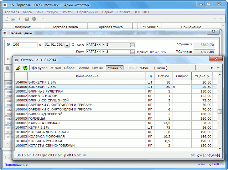Click the forward arrow in main window toolbar
Image resolution: width=228 pixels, height=170 pixels.
pyautogui.click(x=221, y=19)
